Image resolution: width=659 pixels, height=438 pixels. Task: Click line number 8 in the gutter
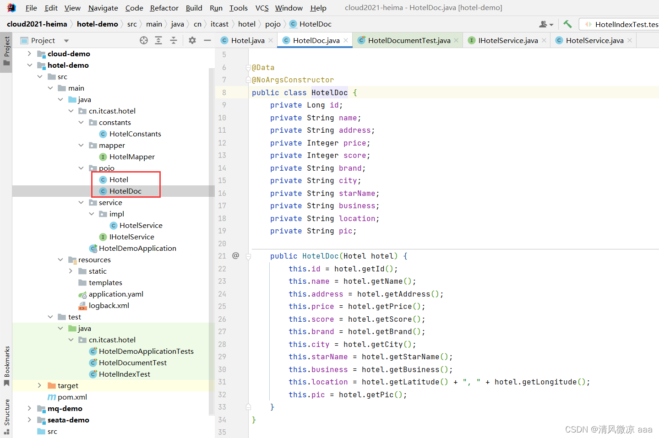tap(224, 92)
